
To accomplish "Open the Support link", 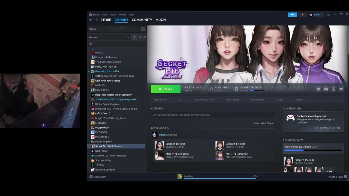I will [300, 100].
